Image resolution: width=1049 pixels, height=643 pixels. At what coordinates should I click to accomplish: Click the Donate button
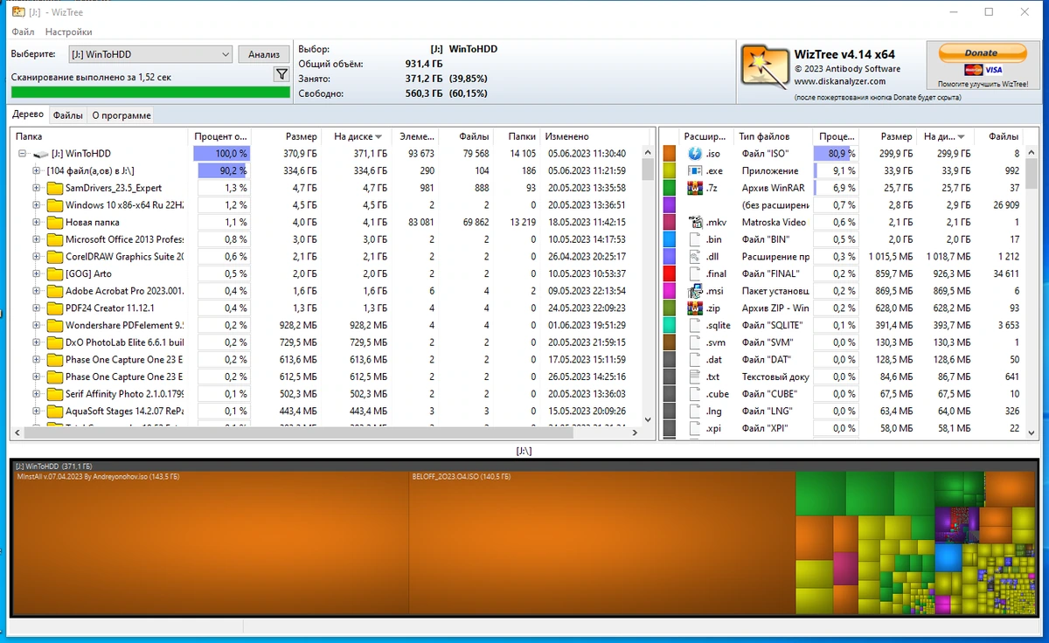point(982,52)
